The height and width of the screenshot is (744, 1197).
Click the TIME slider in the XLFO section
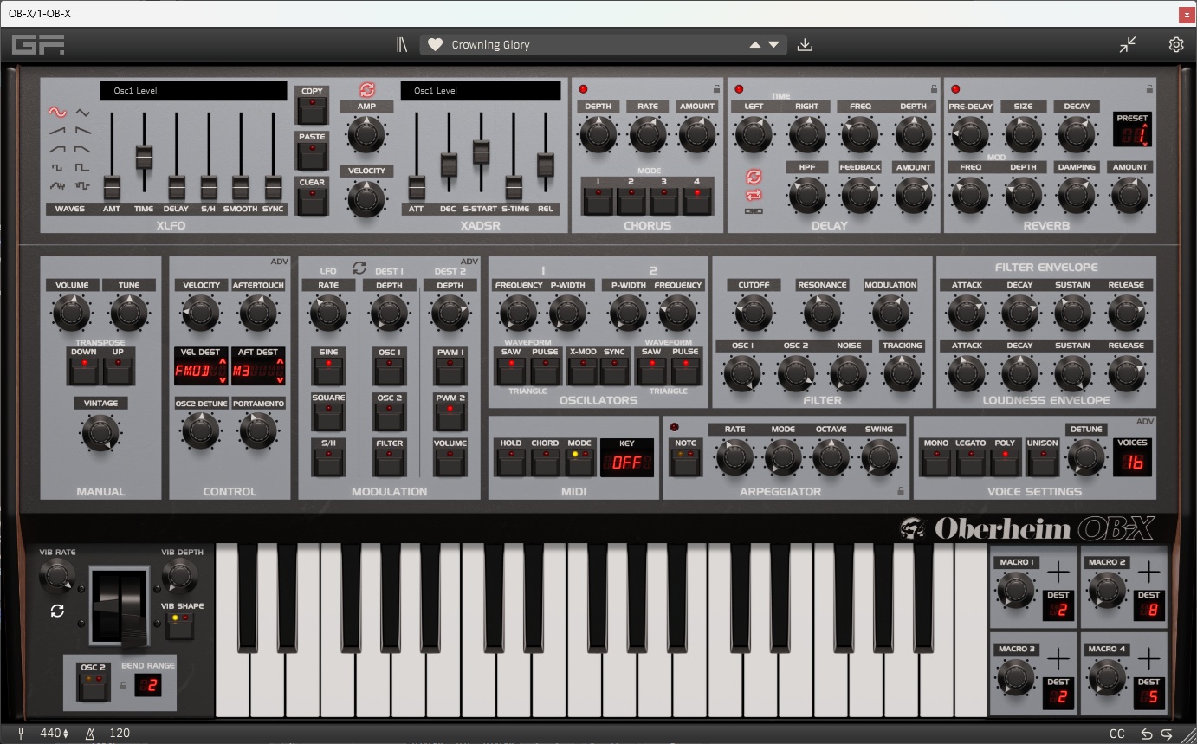[x=144, y=156]
